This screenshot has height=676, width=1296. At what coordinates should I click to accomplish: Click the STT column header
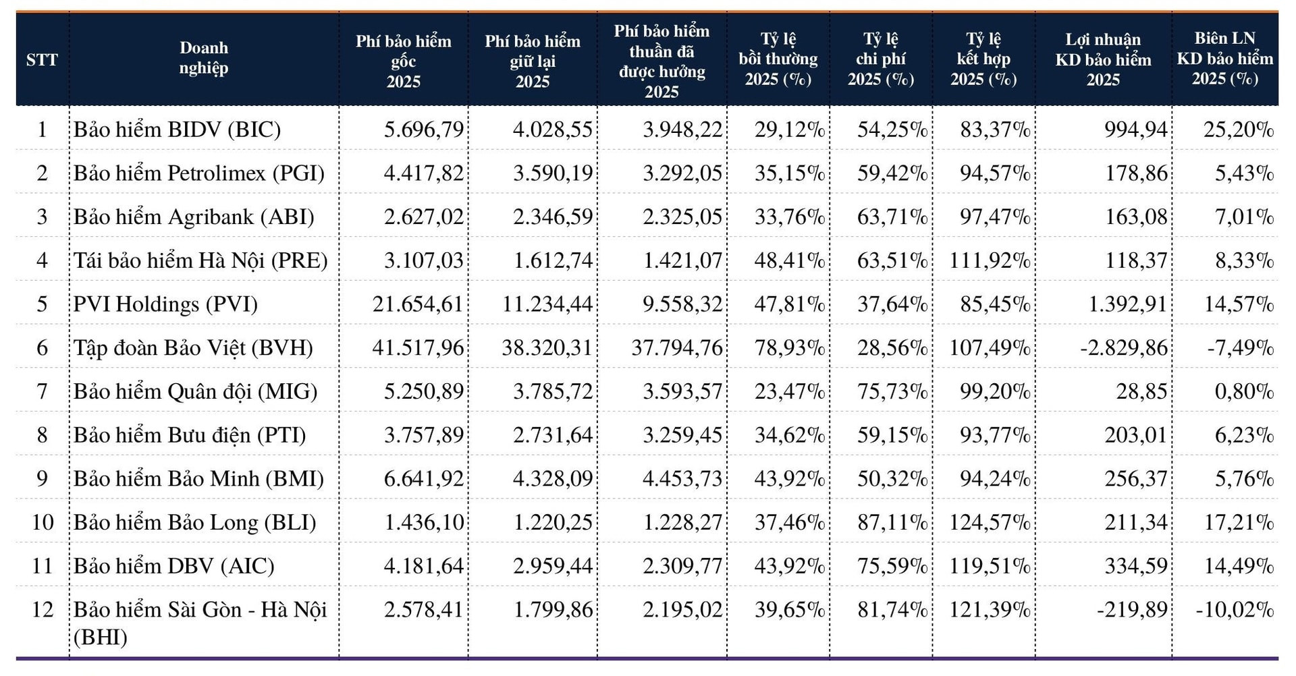(x=42, y=59)
